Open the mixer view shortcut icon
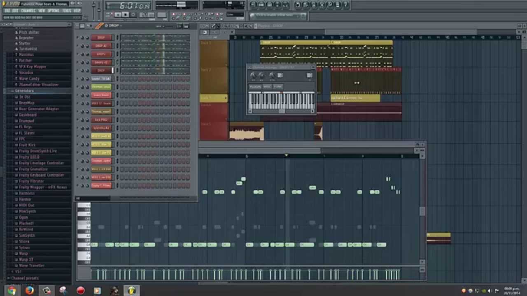 [286, 5]
